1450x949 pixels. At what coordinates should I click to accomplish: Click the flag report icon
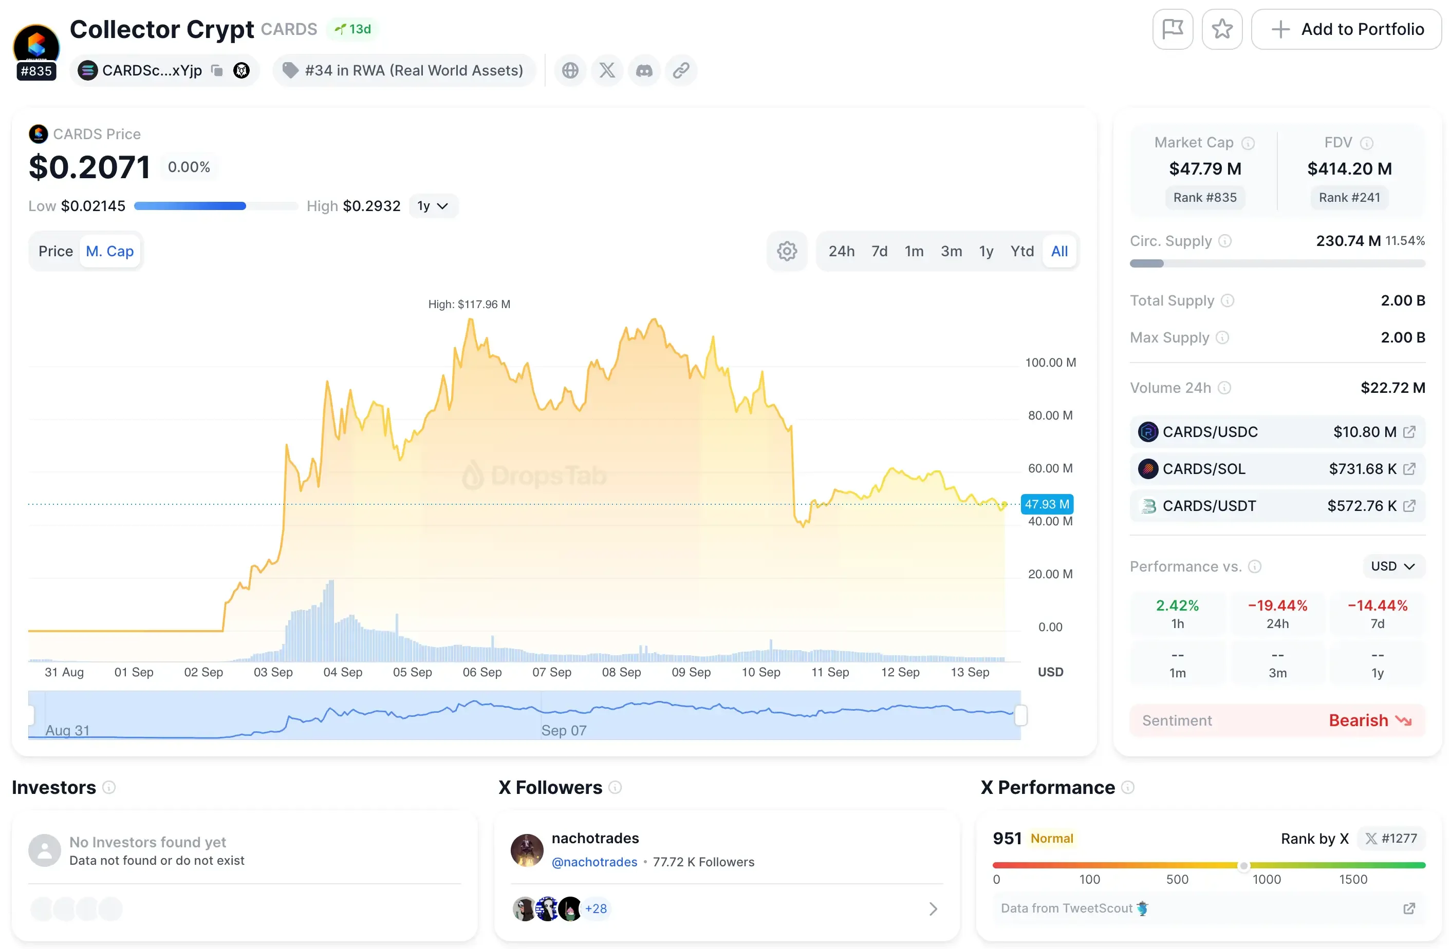point(1172,29)
